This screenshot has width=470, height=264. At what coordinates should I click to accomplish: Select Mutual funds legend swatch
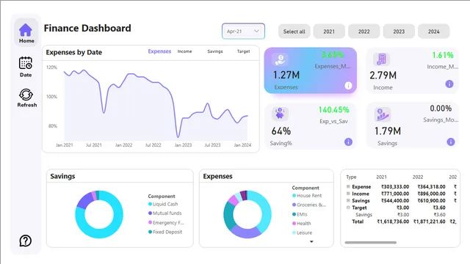pyautogui.click(x=150, y=213)
